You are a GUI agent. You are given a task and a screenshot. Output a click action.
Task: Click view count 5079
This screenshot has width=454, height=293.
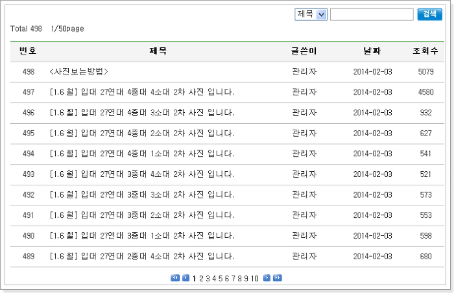coord(425,71)
